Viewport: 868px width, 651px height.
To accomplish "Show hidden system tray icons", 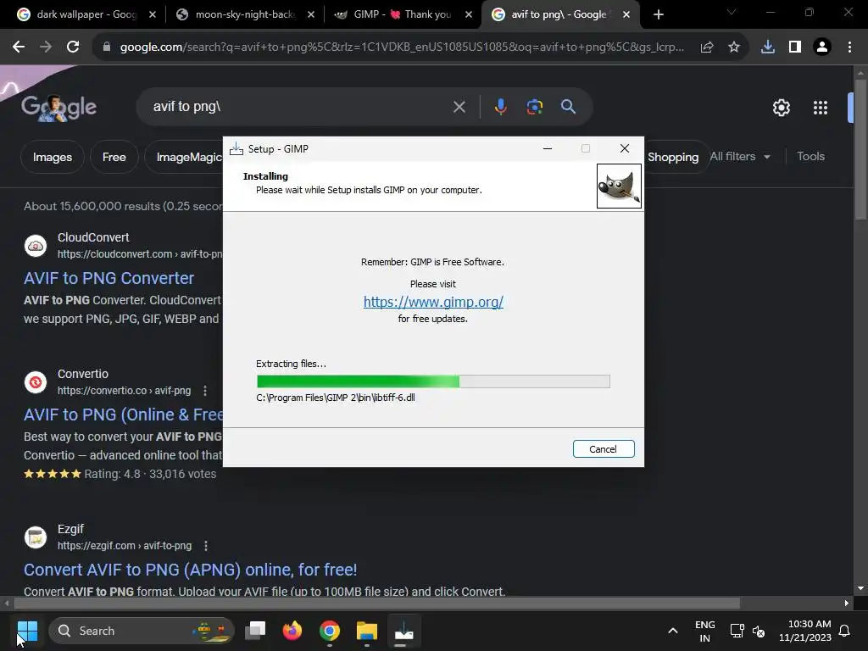I will tap(672, 631).
